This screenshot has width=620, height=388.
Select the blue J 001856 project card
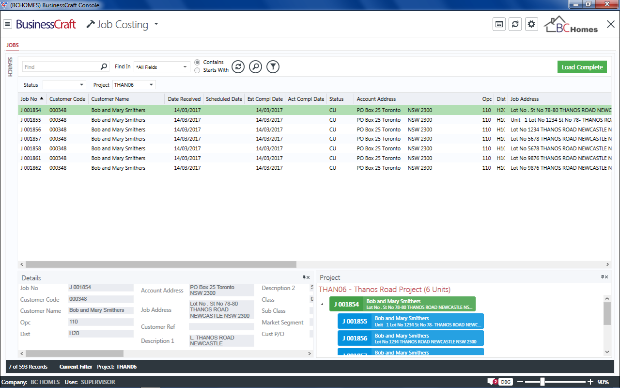tap(411, 338)
